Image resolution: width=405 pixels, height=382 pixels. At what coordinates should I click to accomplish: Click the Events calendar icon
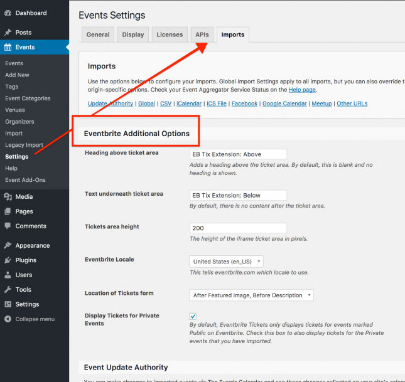coord(8,47)
